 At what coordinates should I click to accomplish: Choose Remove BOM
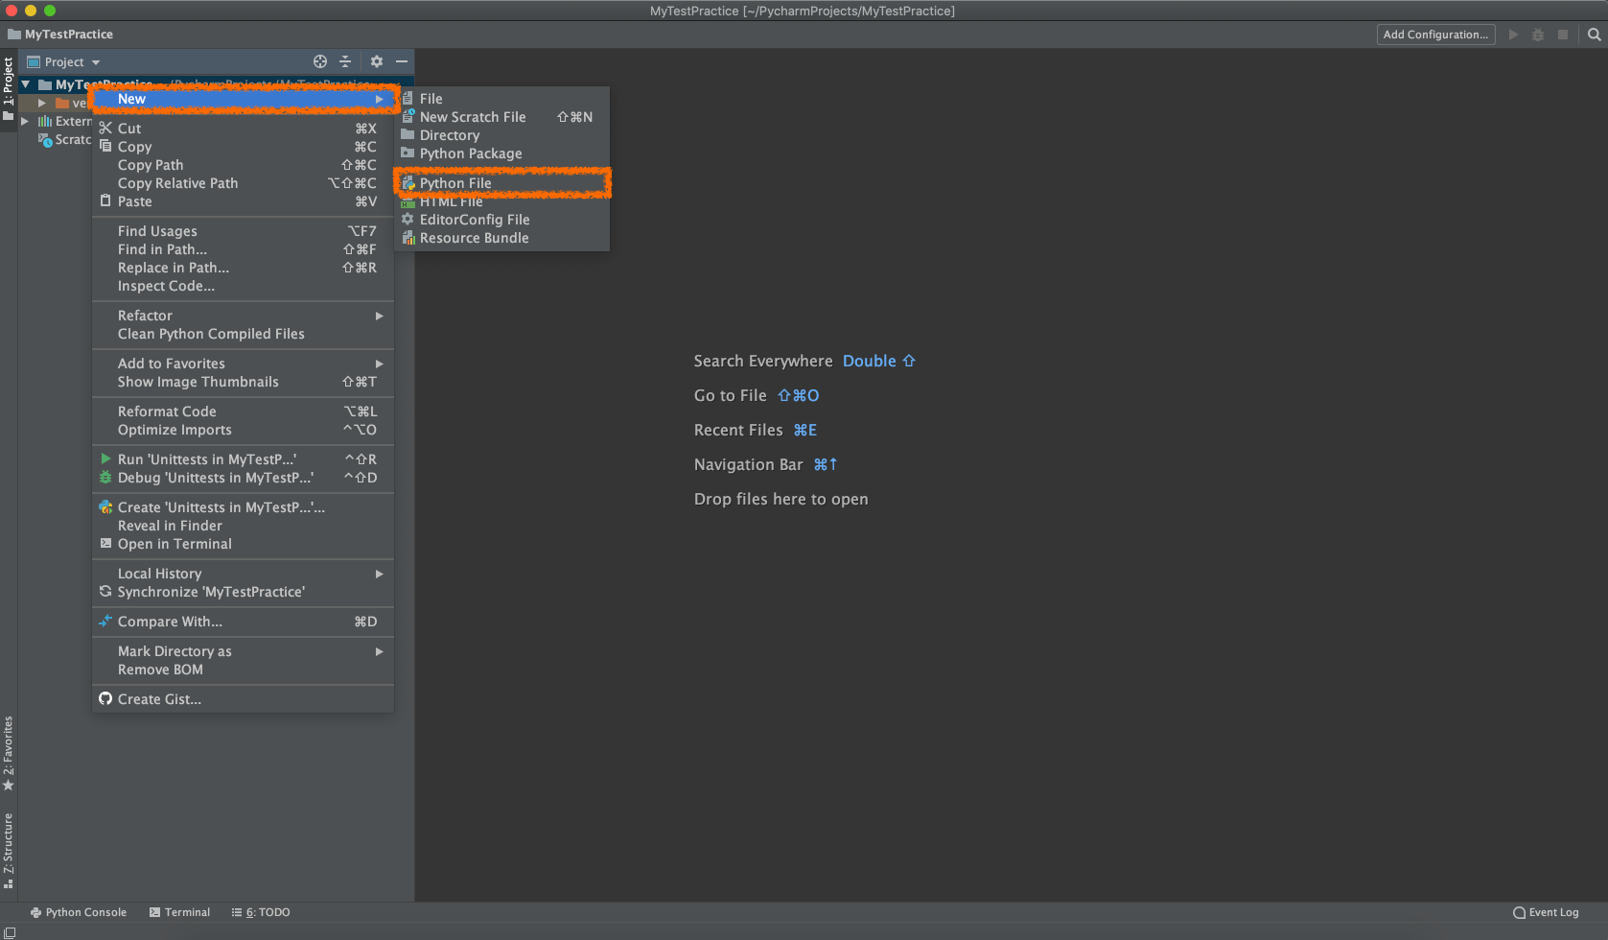(x=243, y=670)
